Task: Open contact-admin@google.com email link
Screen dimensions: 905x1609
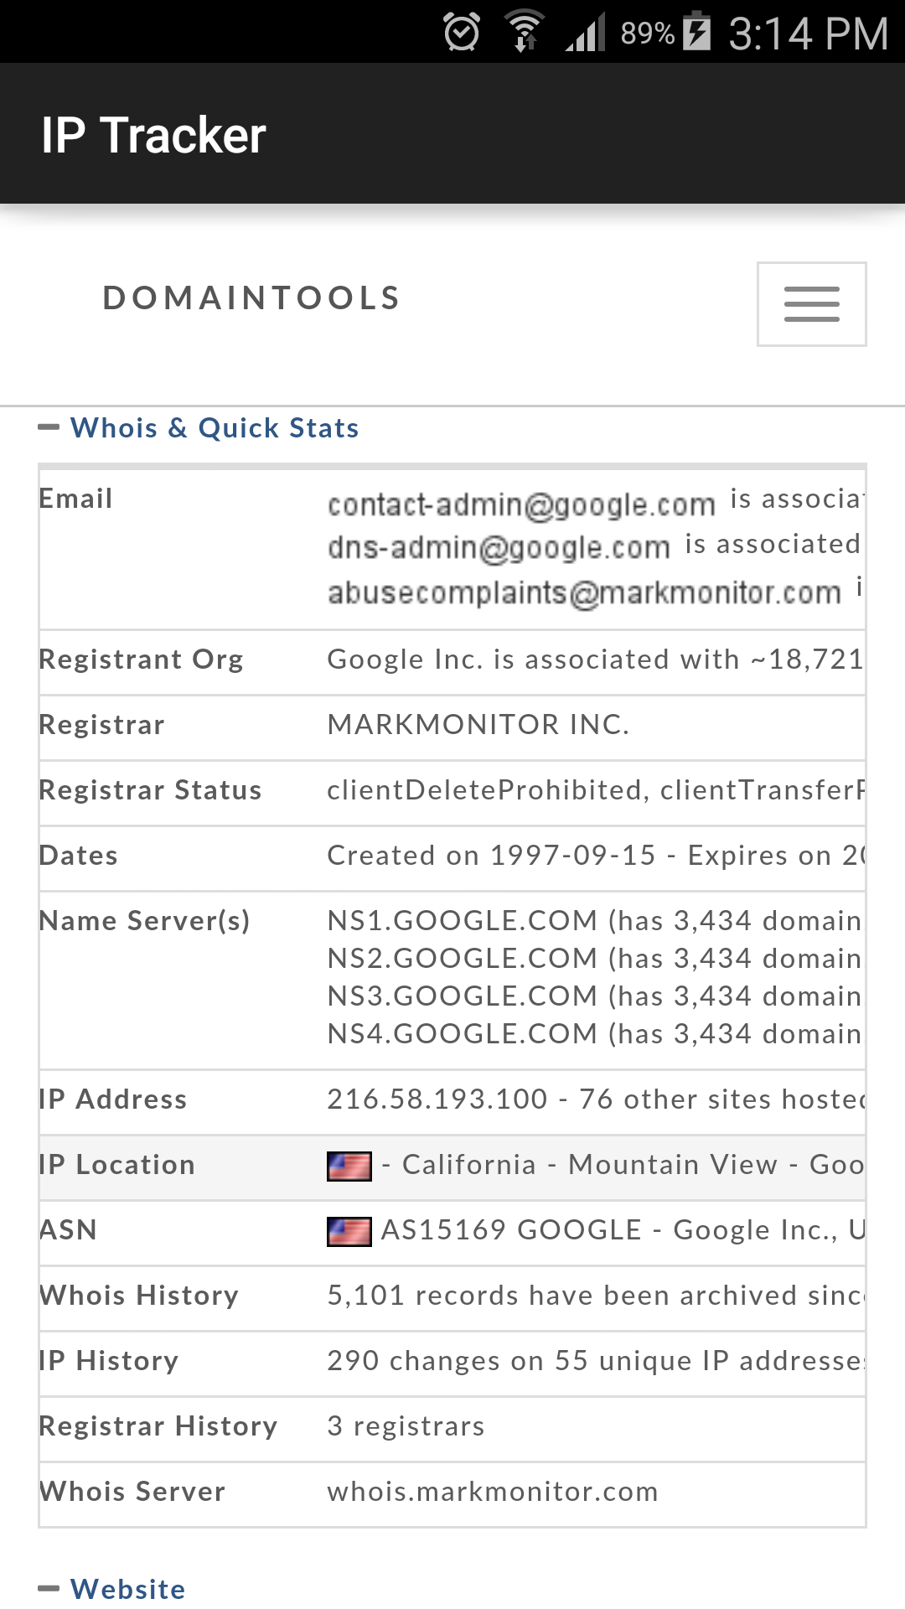Action: click(521, 504)
